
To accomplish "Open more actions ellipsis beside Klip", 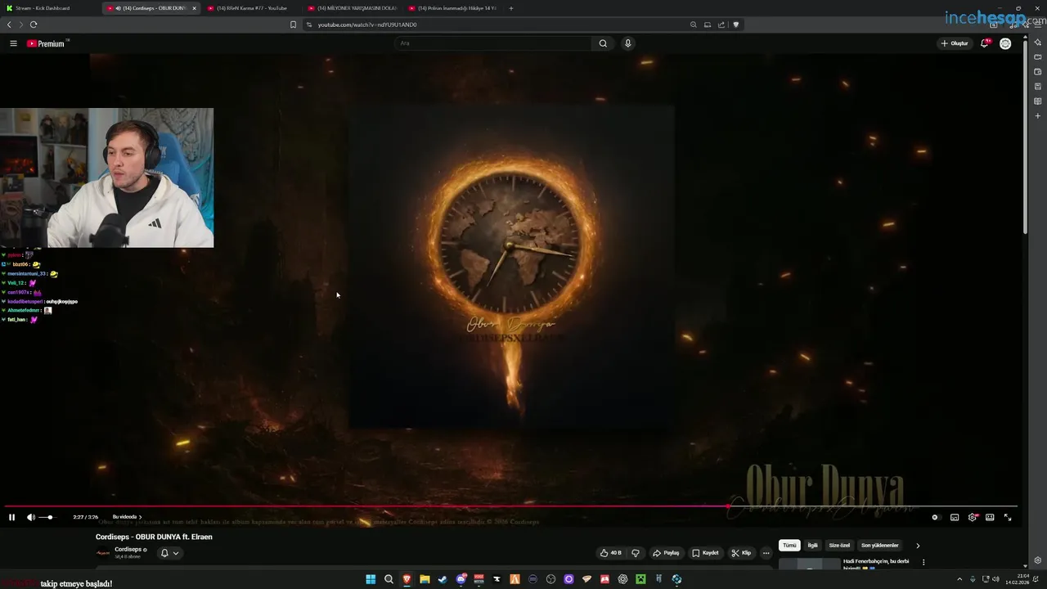I will pyautogui.click(x=766, y=553).
